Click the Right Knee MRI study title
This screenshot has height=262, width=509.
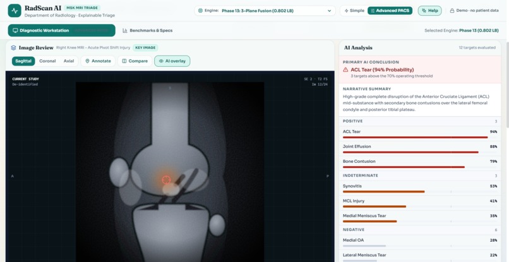point(93,48)
